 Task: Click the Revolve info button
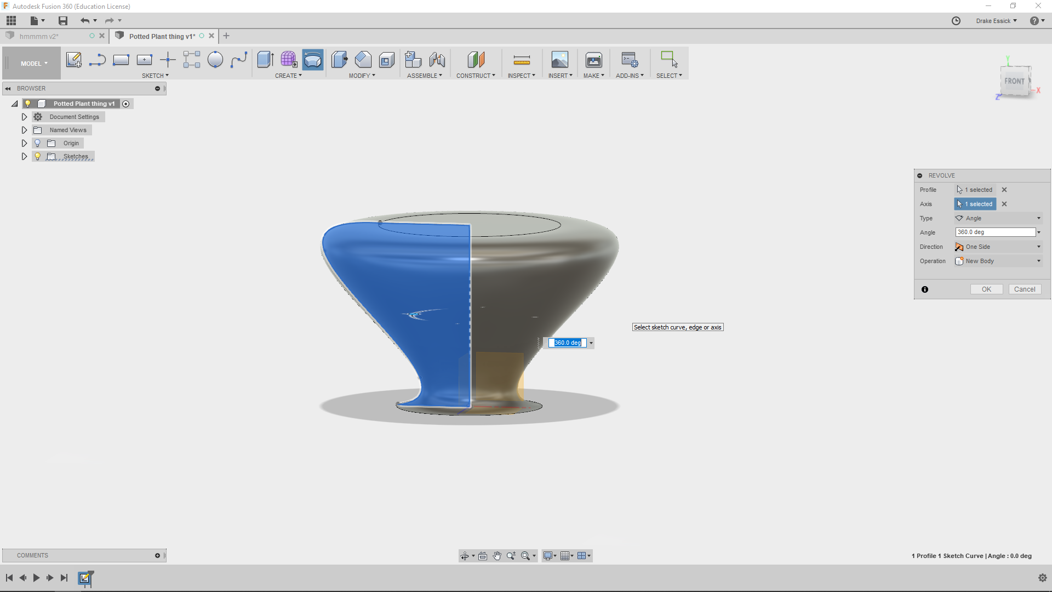click(x=925, y=289)
